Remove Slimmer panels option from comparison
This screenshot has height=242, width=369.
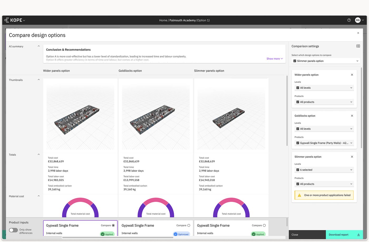pyautogui.click(x=352, y=157)
